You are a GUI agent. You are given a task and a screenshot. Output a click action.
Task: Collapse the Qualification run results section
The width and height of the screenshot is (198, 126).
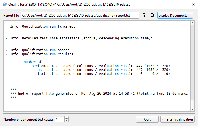coord(6,54)
